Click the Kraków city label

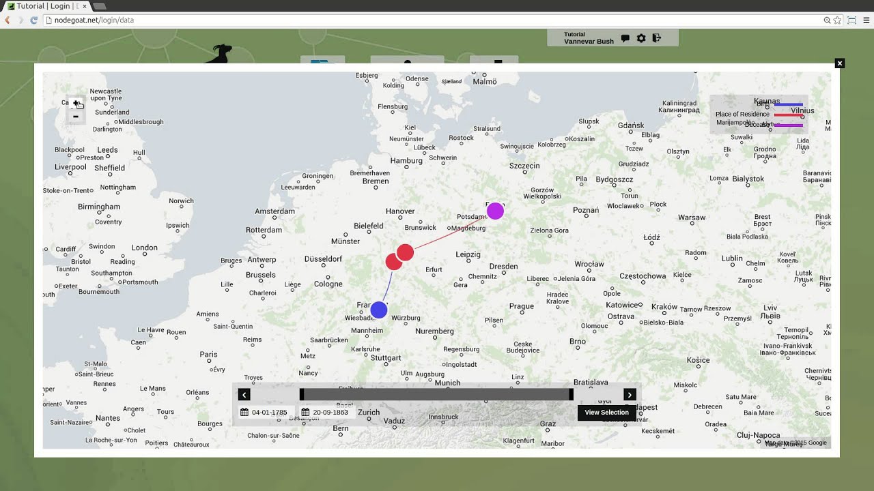(x=664, y=307)
